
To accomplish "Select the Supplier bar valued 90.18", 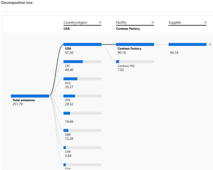I will (187, 44).
